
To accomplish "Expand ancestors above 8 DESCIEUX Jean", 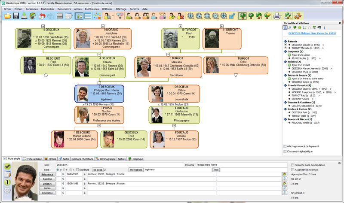I will tap(43, 26).
